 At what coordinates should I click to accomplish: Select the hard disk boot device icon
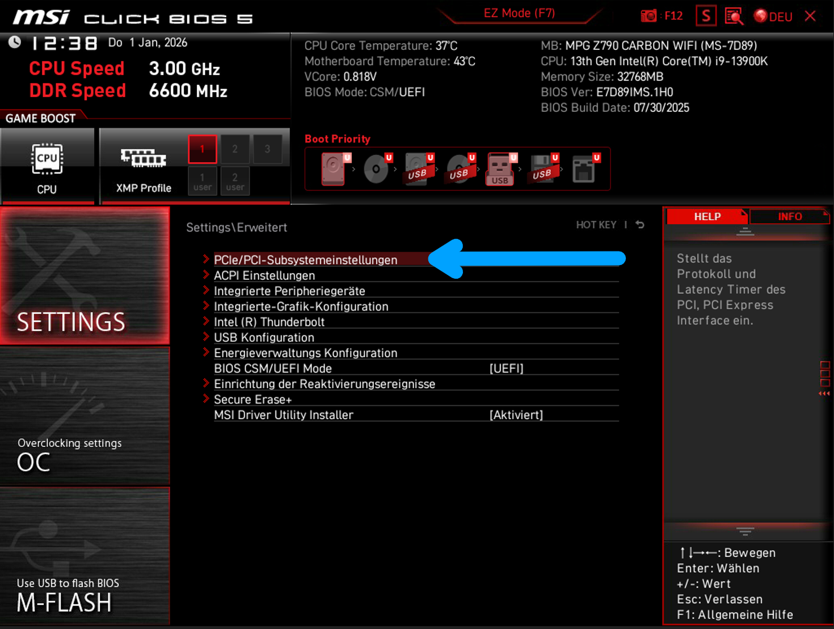tap(335, 169)
